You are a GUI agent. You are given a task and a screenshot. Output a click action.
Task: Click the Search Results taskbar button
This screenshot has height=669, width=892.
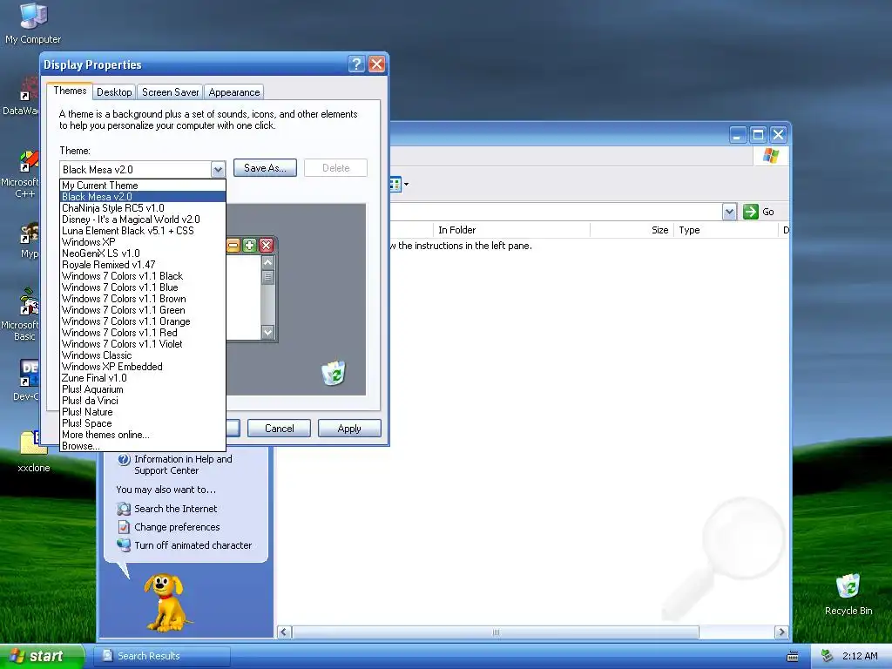[x=161, y=656]
